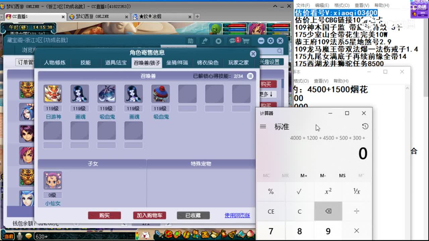Click the round record icon in 藏宝阁
Screen dimensions: 429x241
pos(219,41)
